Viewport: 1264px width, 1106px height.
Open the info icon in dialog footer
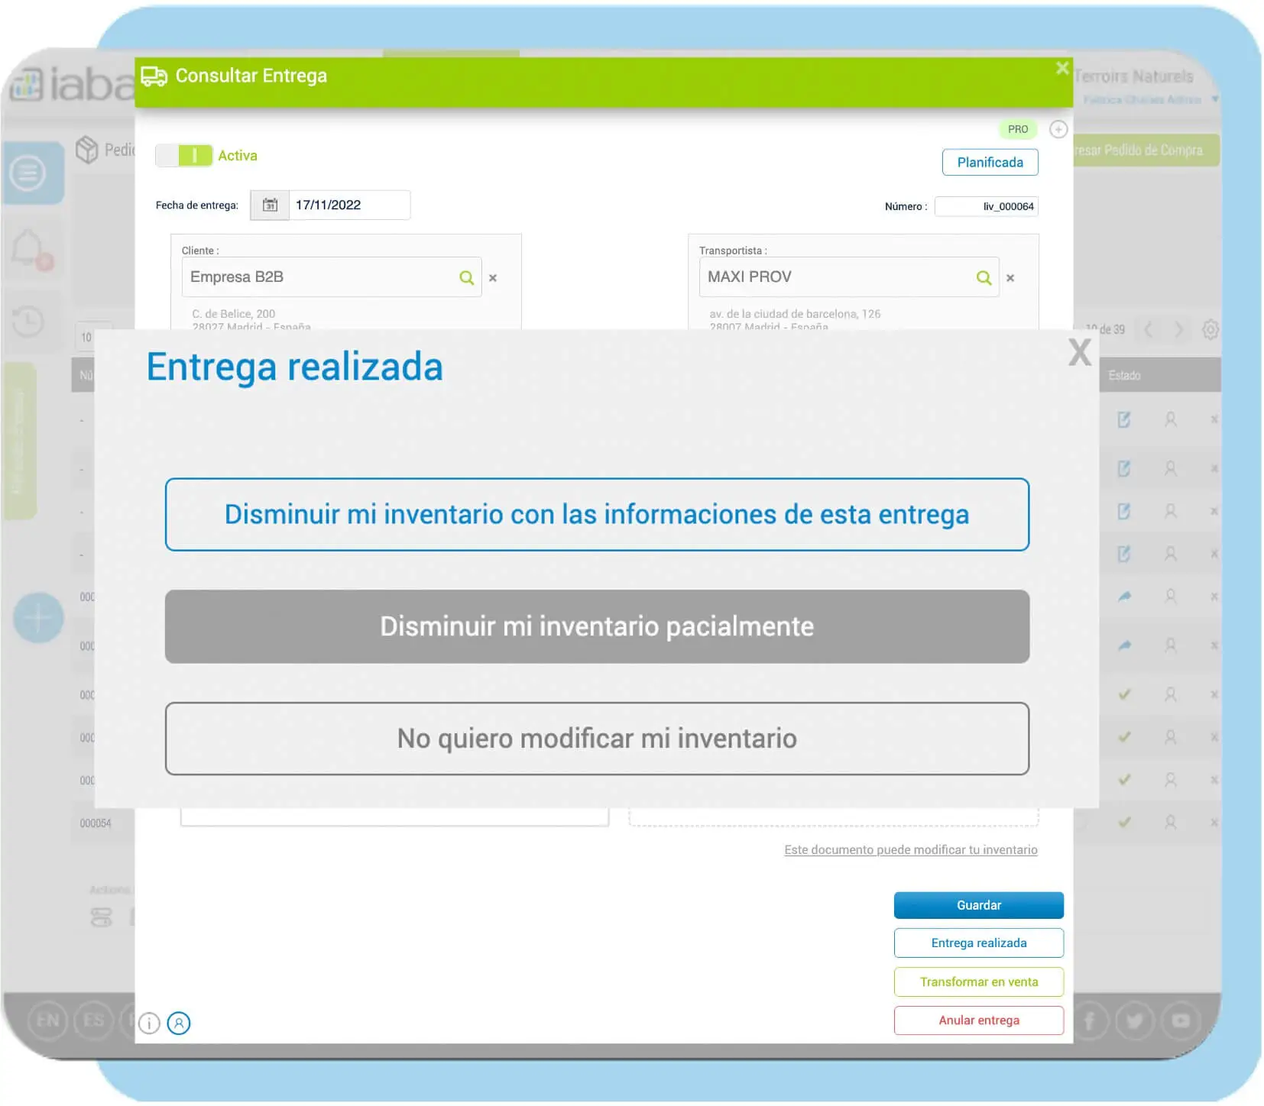(x=150, y=1023)
